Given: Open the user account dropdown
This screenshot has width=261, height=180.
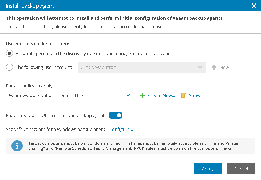Looking at the screenshot, I should [x=141, y=67].
